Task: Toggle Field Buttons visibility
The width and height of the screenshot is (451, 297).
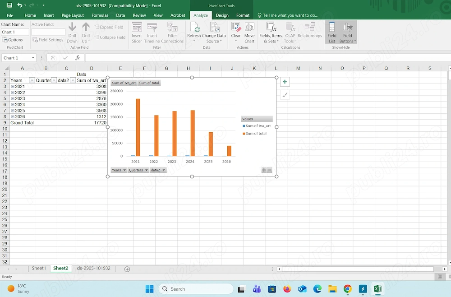Action: (x=348, y=32)
